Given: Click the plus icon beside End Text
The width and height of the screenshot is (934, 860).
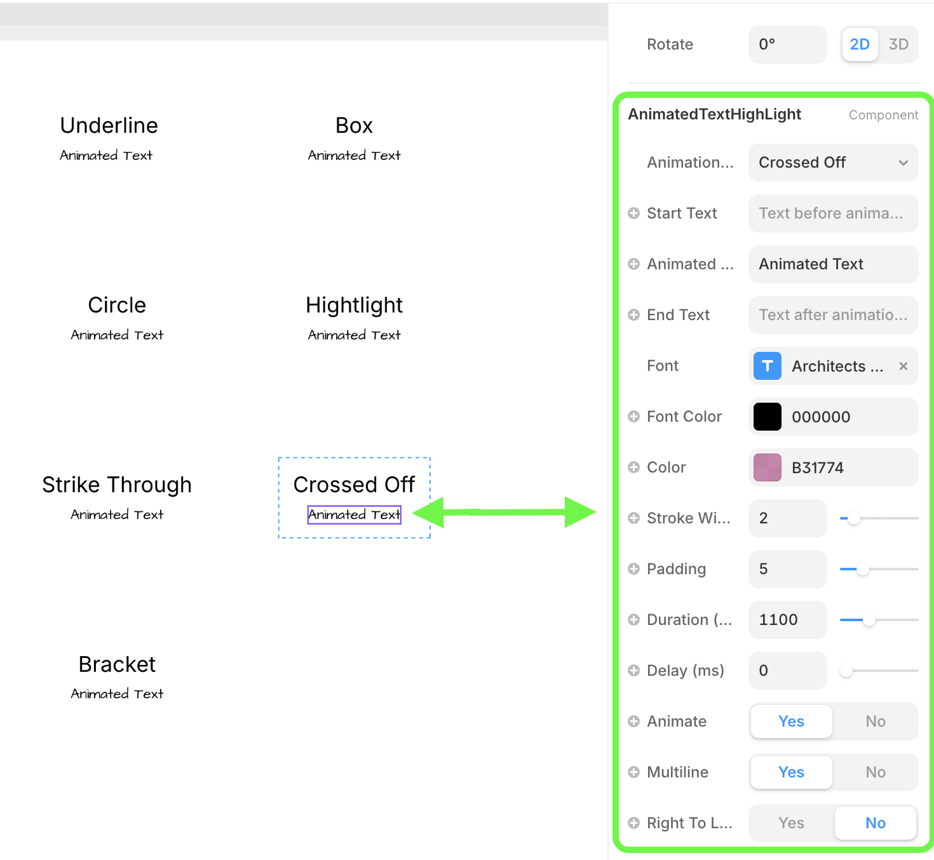Looking at the screenshot, I should 633,315.
